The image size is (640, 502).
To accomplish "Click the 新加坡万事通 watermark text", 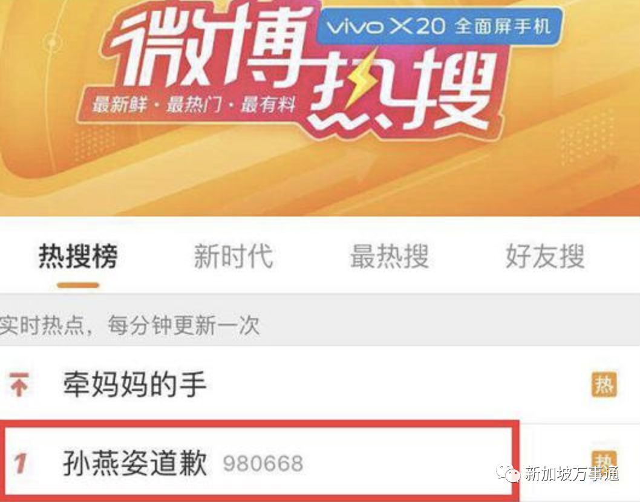I will point(572,474).
